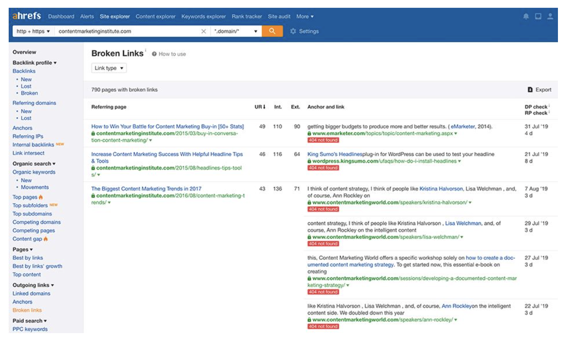The height and width of the screenshot is (339, 573).
Task: Collapse the Outgoing links section
Action: 33,285
